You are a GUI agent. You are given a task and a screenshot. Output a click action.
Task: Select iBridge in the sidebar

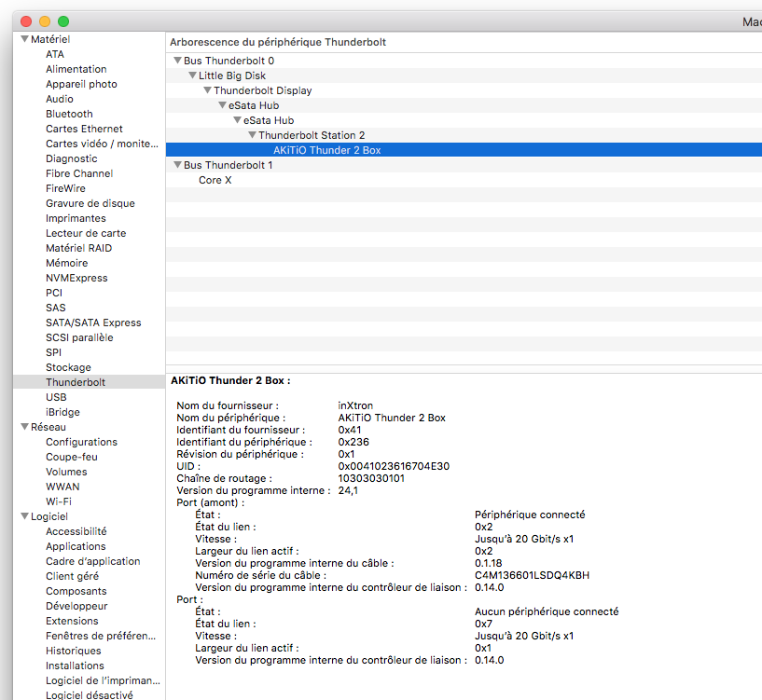[x=62, y=412]
